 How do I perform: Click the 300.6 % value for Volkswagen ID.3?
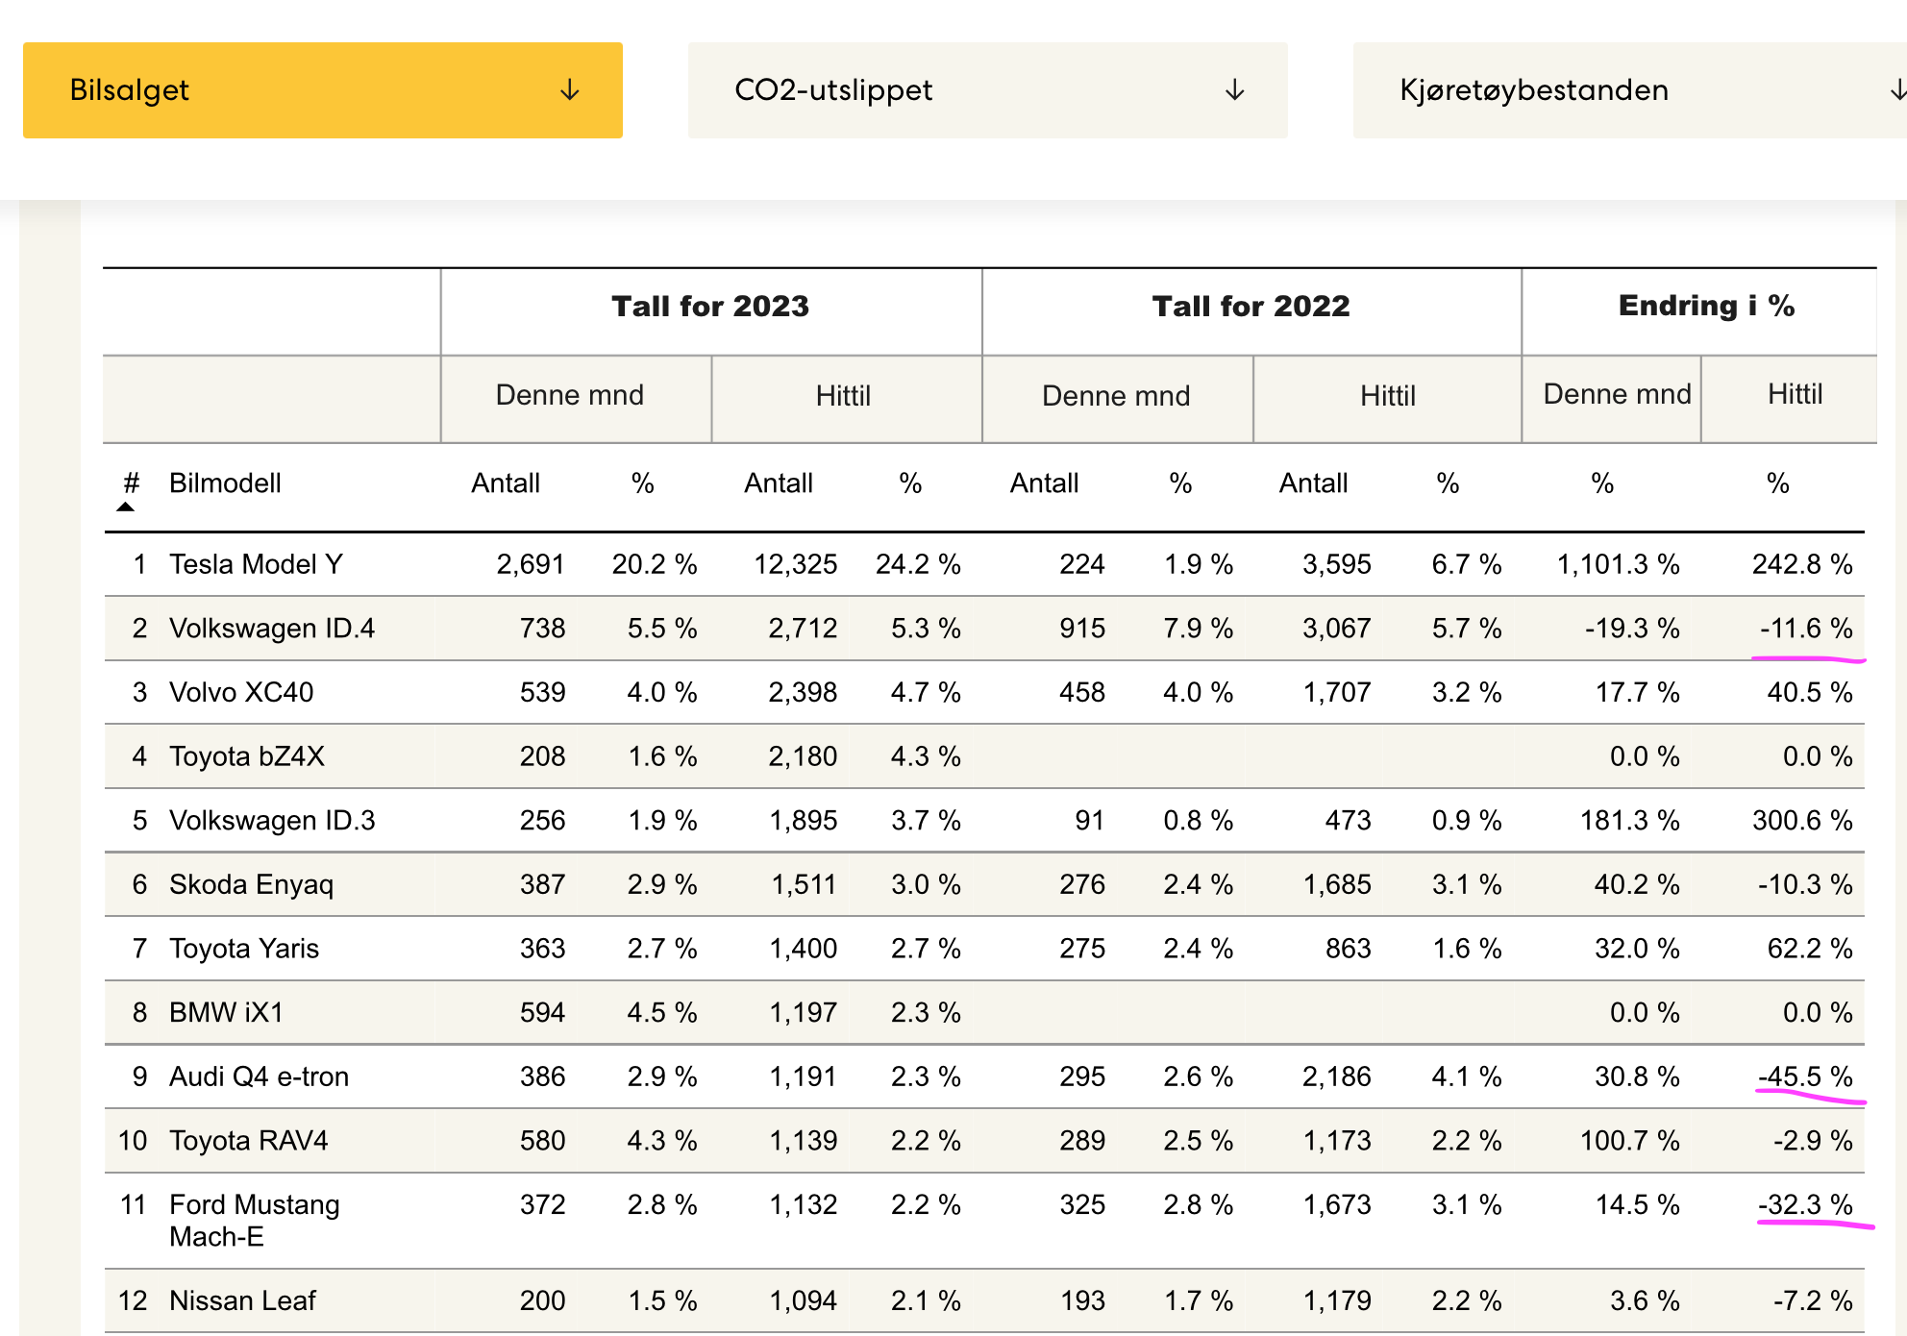(x=1802, y=821)
